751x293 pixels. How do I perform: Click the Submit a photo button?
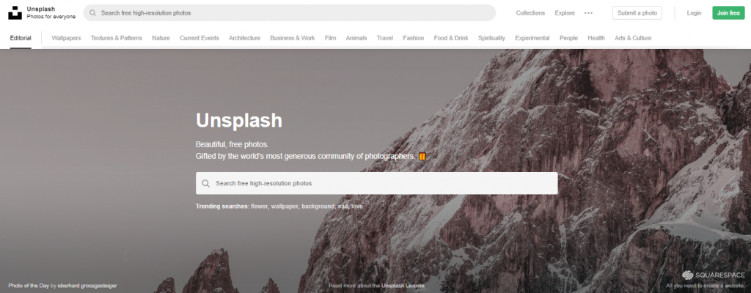point(637,13)
